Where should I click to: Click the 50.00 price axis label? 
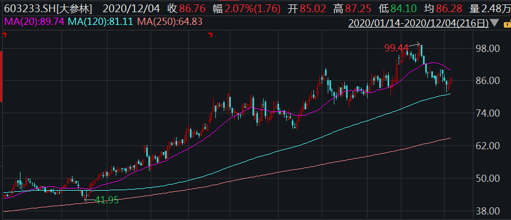488,178
